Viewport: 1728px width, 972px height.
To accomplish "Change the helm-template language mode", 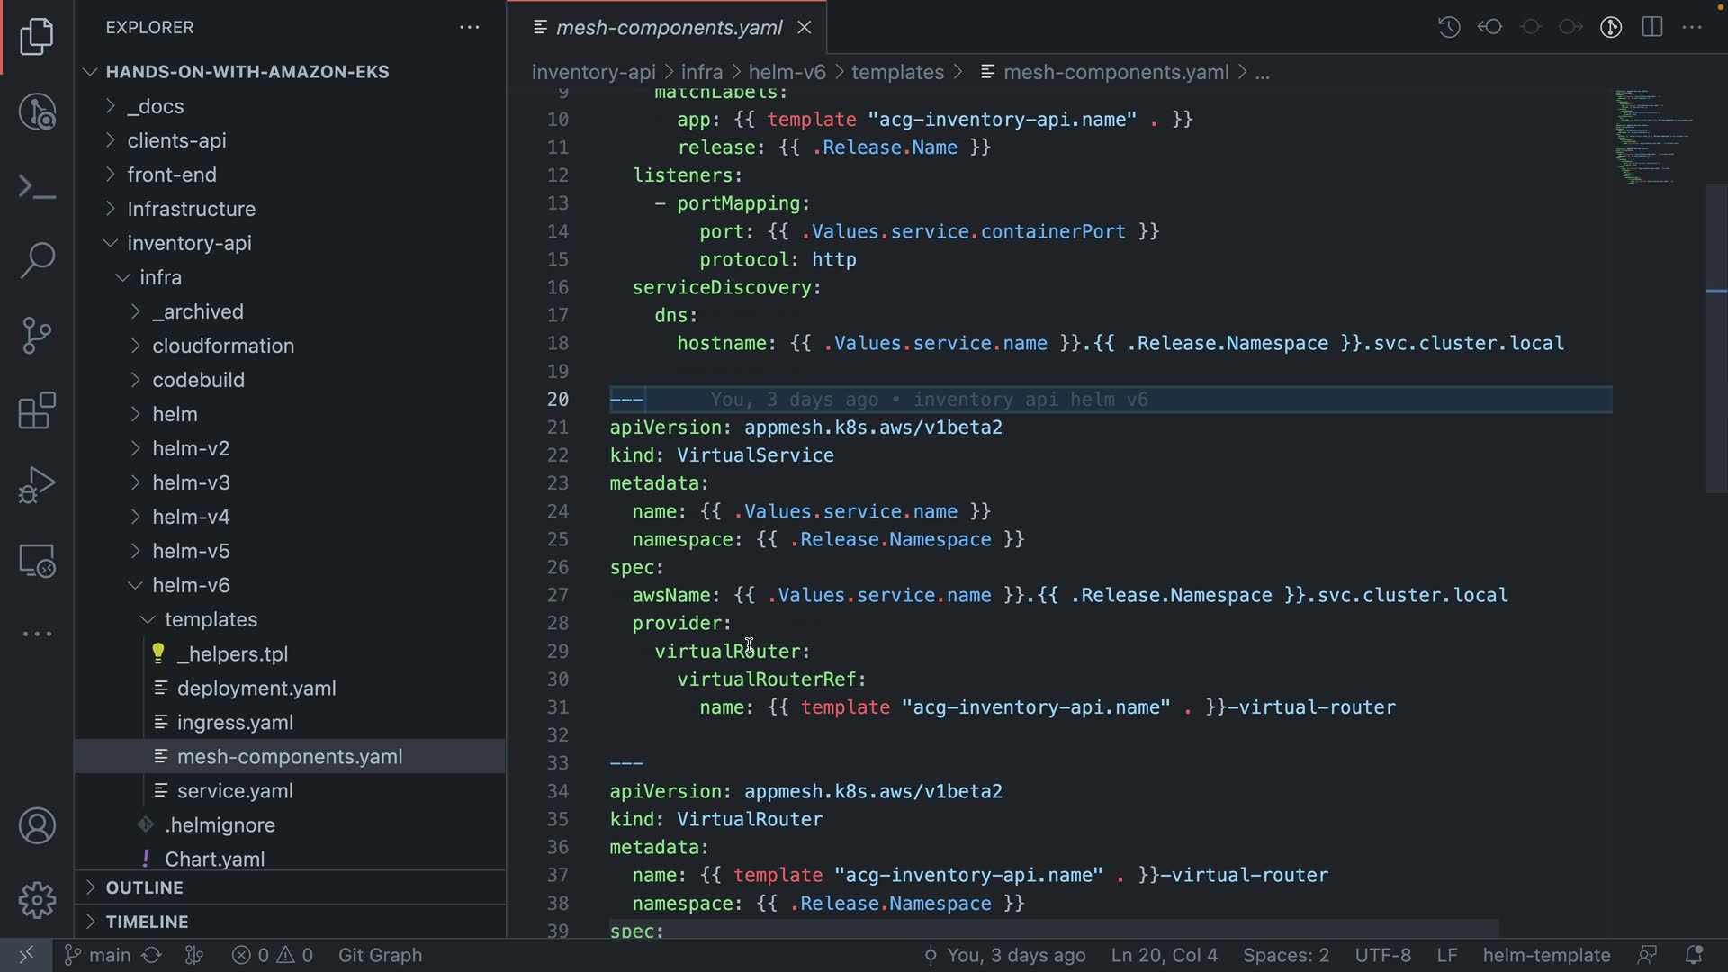I will [x=1545, y=955].
